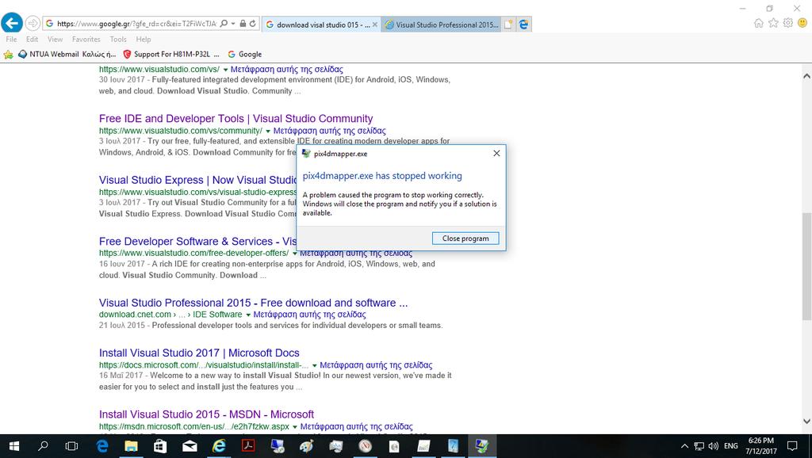This screenshot has width=812, height=458.
Task: Open 'Free IDE and Developer Tools | Visual Studio Community' result
Action: (236, 119)
